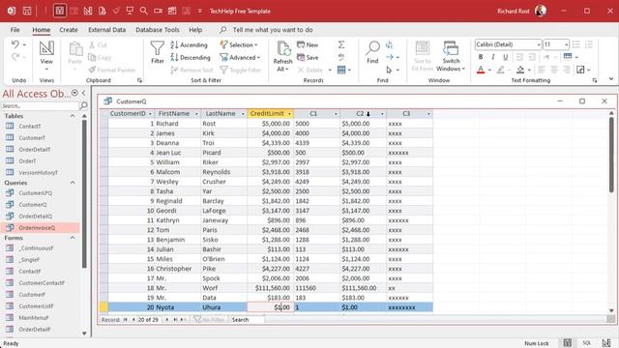Viewport: 619px width, 348px height.
Task: Apply Underline formatting
Action: pos(505,57)
